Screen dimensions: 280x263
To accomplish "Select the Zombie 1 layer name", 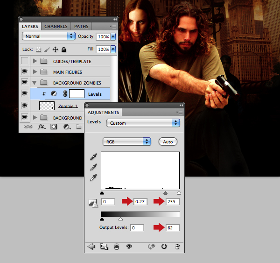I will [68, 106].
